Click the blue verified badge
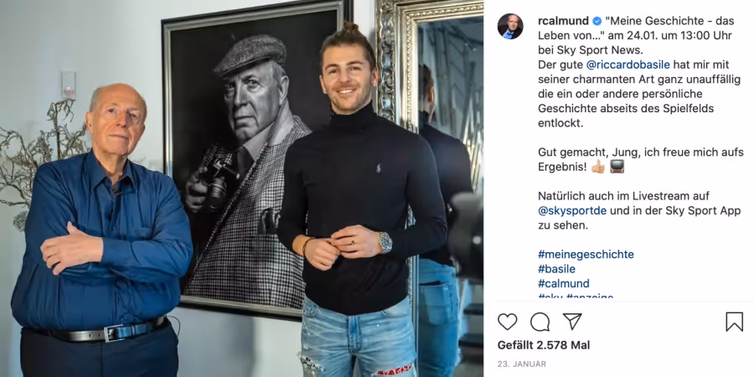754x377 pixels. click(596, 21)
